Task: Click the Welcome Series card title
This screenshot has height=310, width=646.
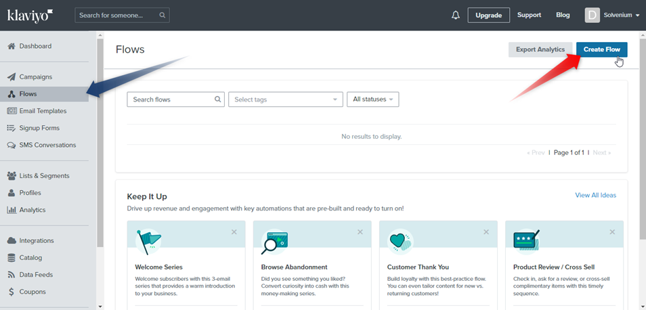Action: click(x=158, y=267)
